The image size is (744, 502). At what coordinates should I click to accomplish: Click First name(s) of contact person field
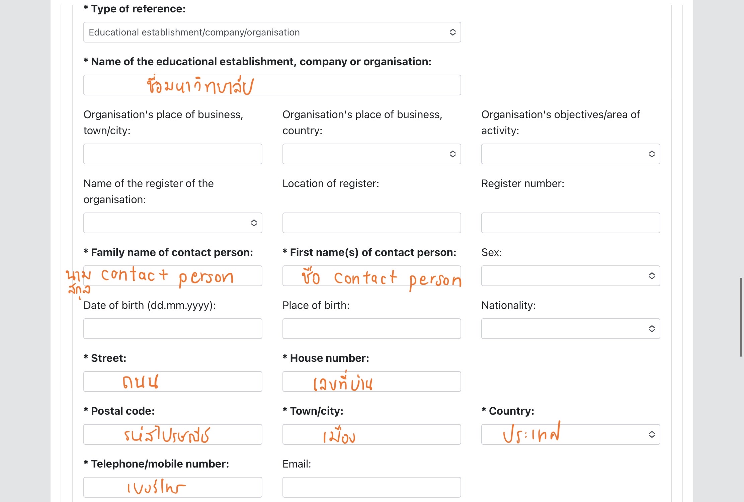371,276
